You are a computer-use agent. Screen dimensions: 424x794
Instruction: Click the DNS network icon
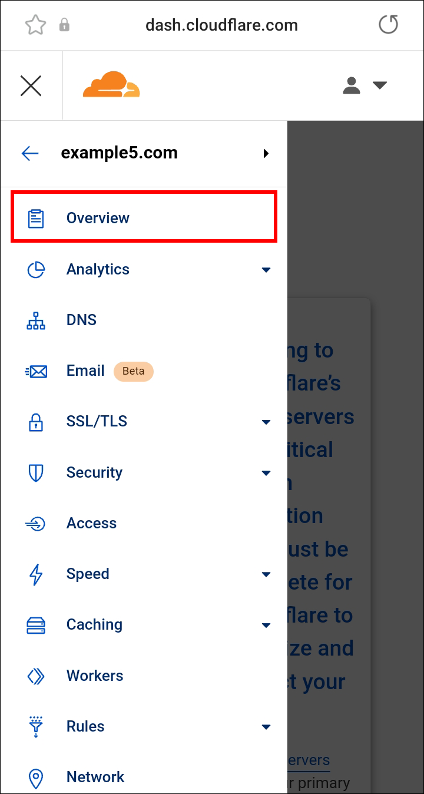[36, 320]
